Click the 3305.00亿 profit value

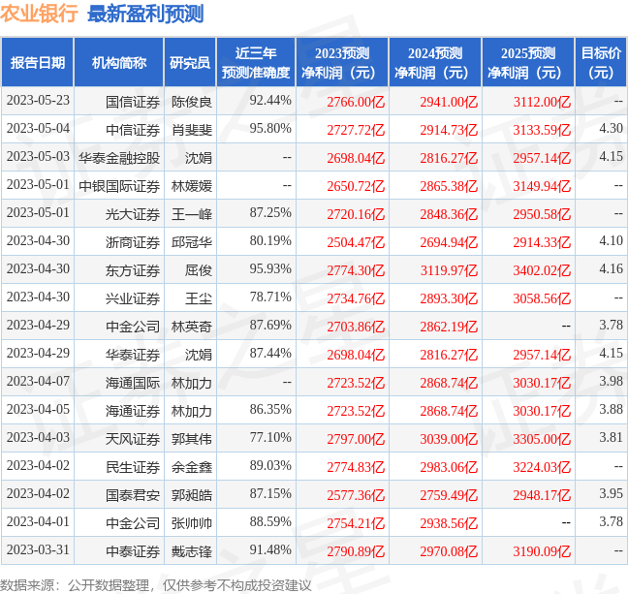pyautogui.click(x=542, y=439)
